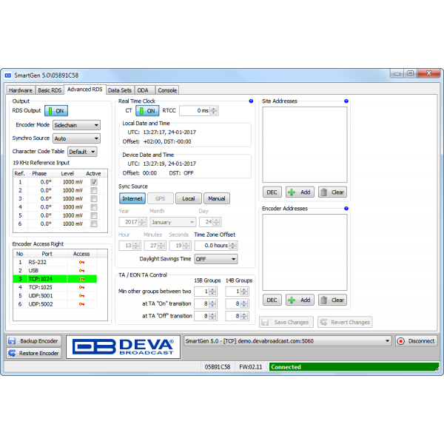Click the RTCC ms input field
The width and height of the screenshot is (444, 444).
pyautogui.click(x=195, y=111)
